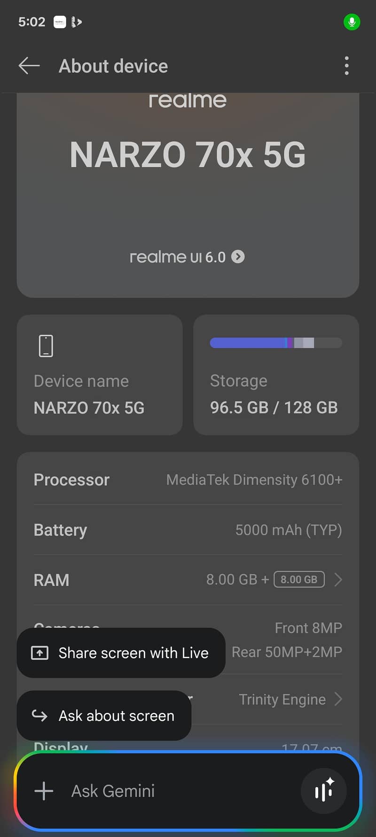Tap the share screen icon
This screenshot has height=837, width=376.
39,653
